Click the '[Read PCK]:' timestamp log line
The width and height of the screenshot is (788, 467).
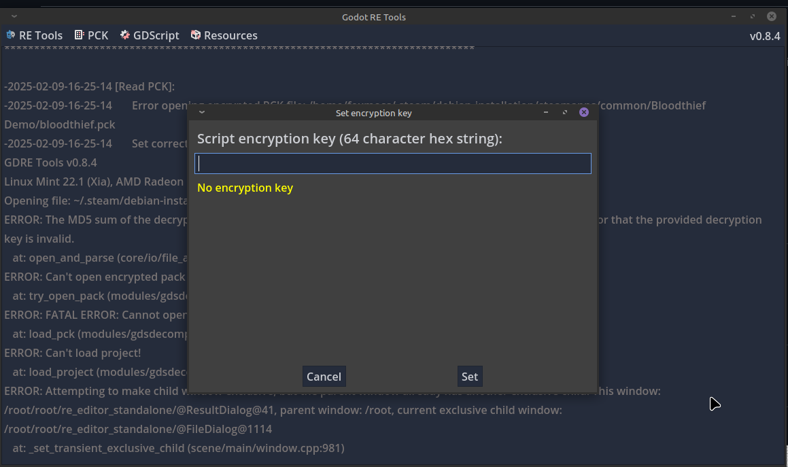click(x=90, y=86)
